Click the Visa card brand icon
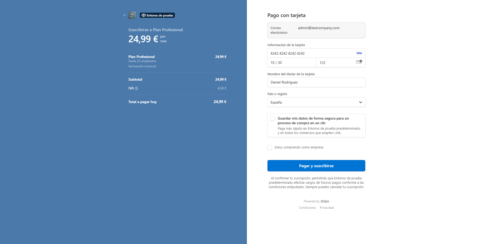The height and width of the screenshot is (244, 494). pos(359,53)
